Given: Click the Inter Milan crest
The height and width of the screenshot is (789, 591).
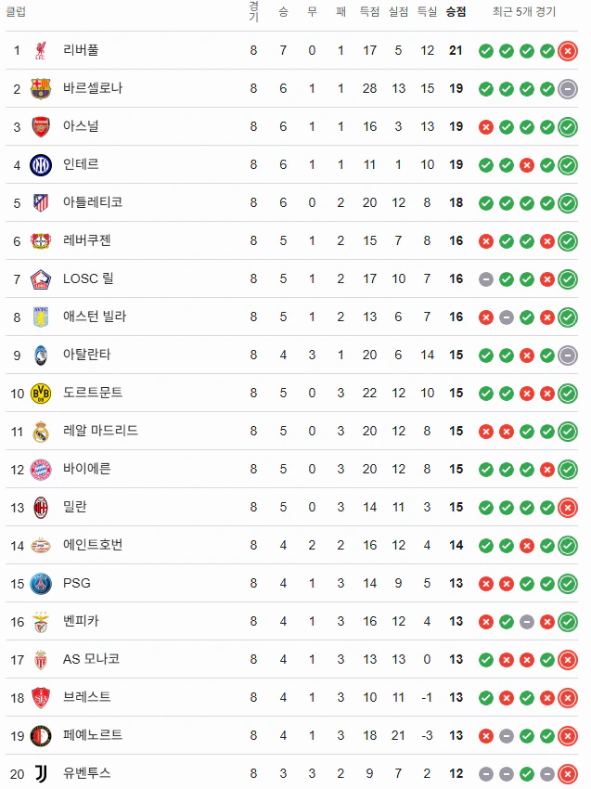Looking at the screenshot, I should coord(41,164).
